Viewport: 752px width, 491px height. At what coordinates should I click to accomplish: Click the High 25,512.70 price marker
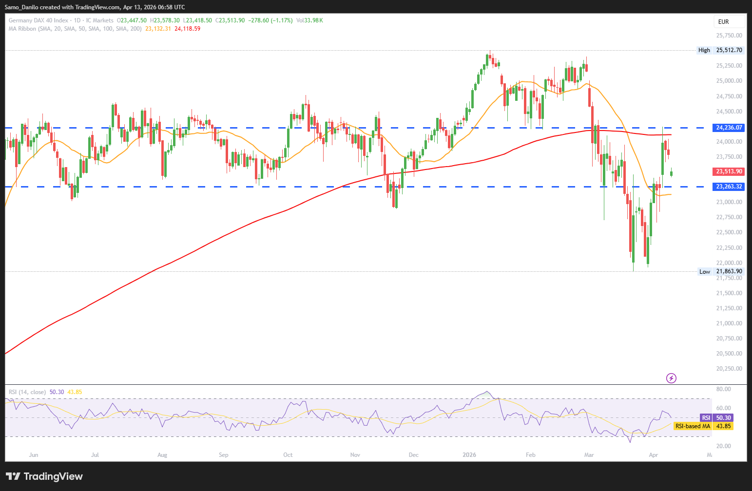[x=721, y=50]
